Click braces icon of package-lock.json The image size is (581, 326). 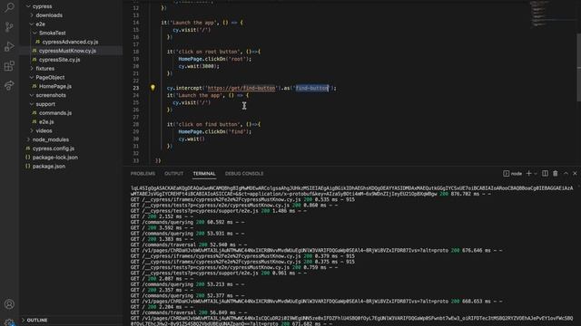(x=28, y=157)
